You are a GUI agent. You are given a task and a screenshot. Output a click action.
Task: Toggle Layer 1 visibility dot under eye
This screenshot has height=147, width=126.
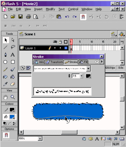coord(55,48)
